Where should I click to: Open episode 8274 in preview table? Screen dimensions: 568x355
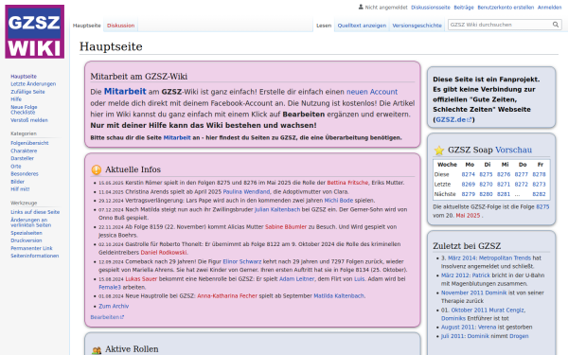pyautogui.click(x=468, y=174)
